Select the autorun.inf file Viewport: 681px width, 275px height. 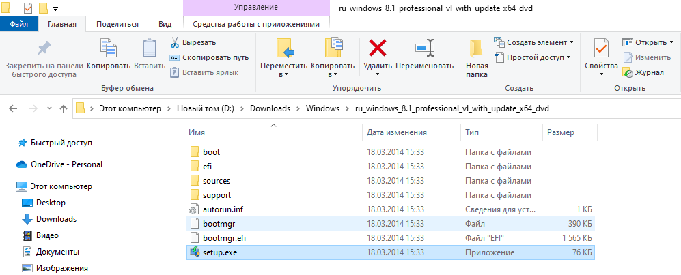coord(391,209)
